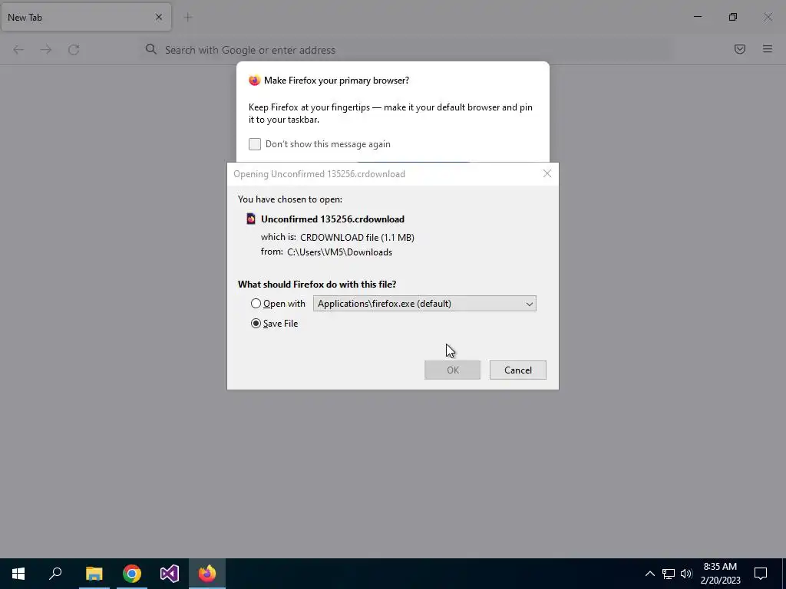
Task: Open the volume speaker tray icon
Action: pos(686,574)
